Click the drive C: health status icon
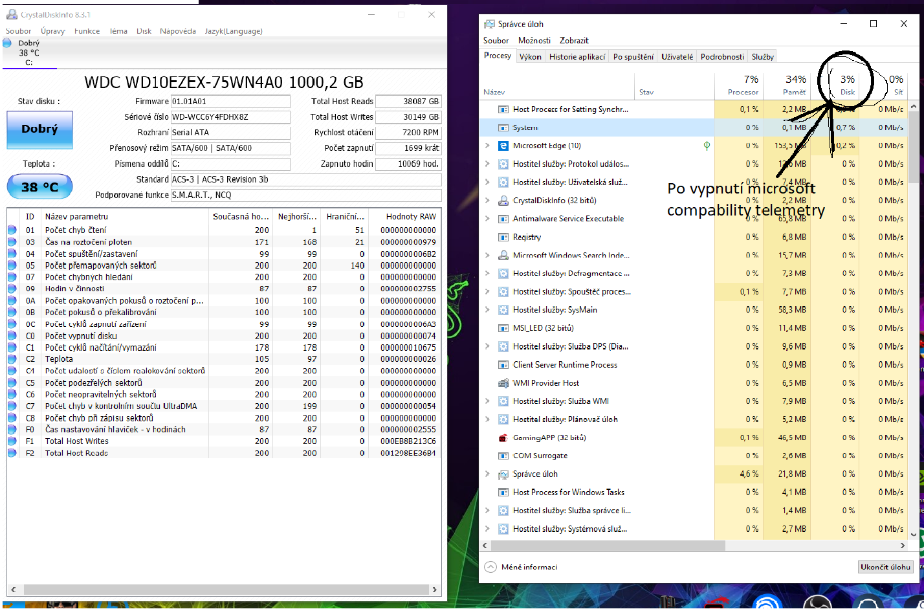The width and height of the screenshot is (924, 609). click(8, 43)
